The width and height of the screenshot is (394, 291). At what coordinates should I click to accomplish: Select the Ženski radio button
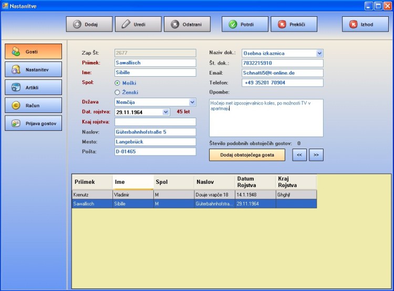coord(118,92)
